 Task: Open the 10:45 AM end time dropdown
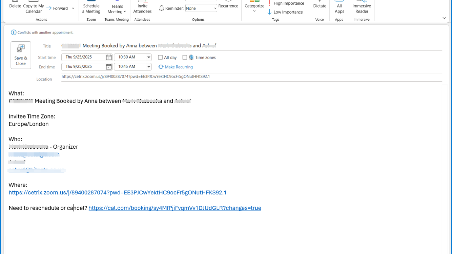[x=149, y=67]
